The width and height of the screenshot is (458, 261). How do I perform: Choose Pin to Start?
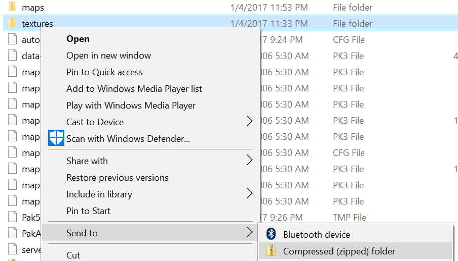pos(88,211)
